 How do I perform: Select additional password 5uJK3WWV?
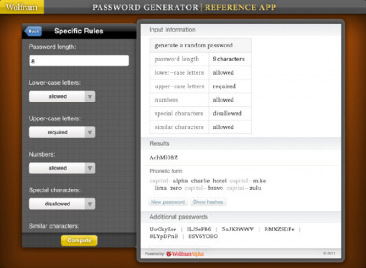point(237,229)
